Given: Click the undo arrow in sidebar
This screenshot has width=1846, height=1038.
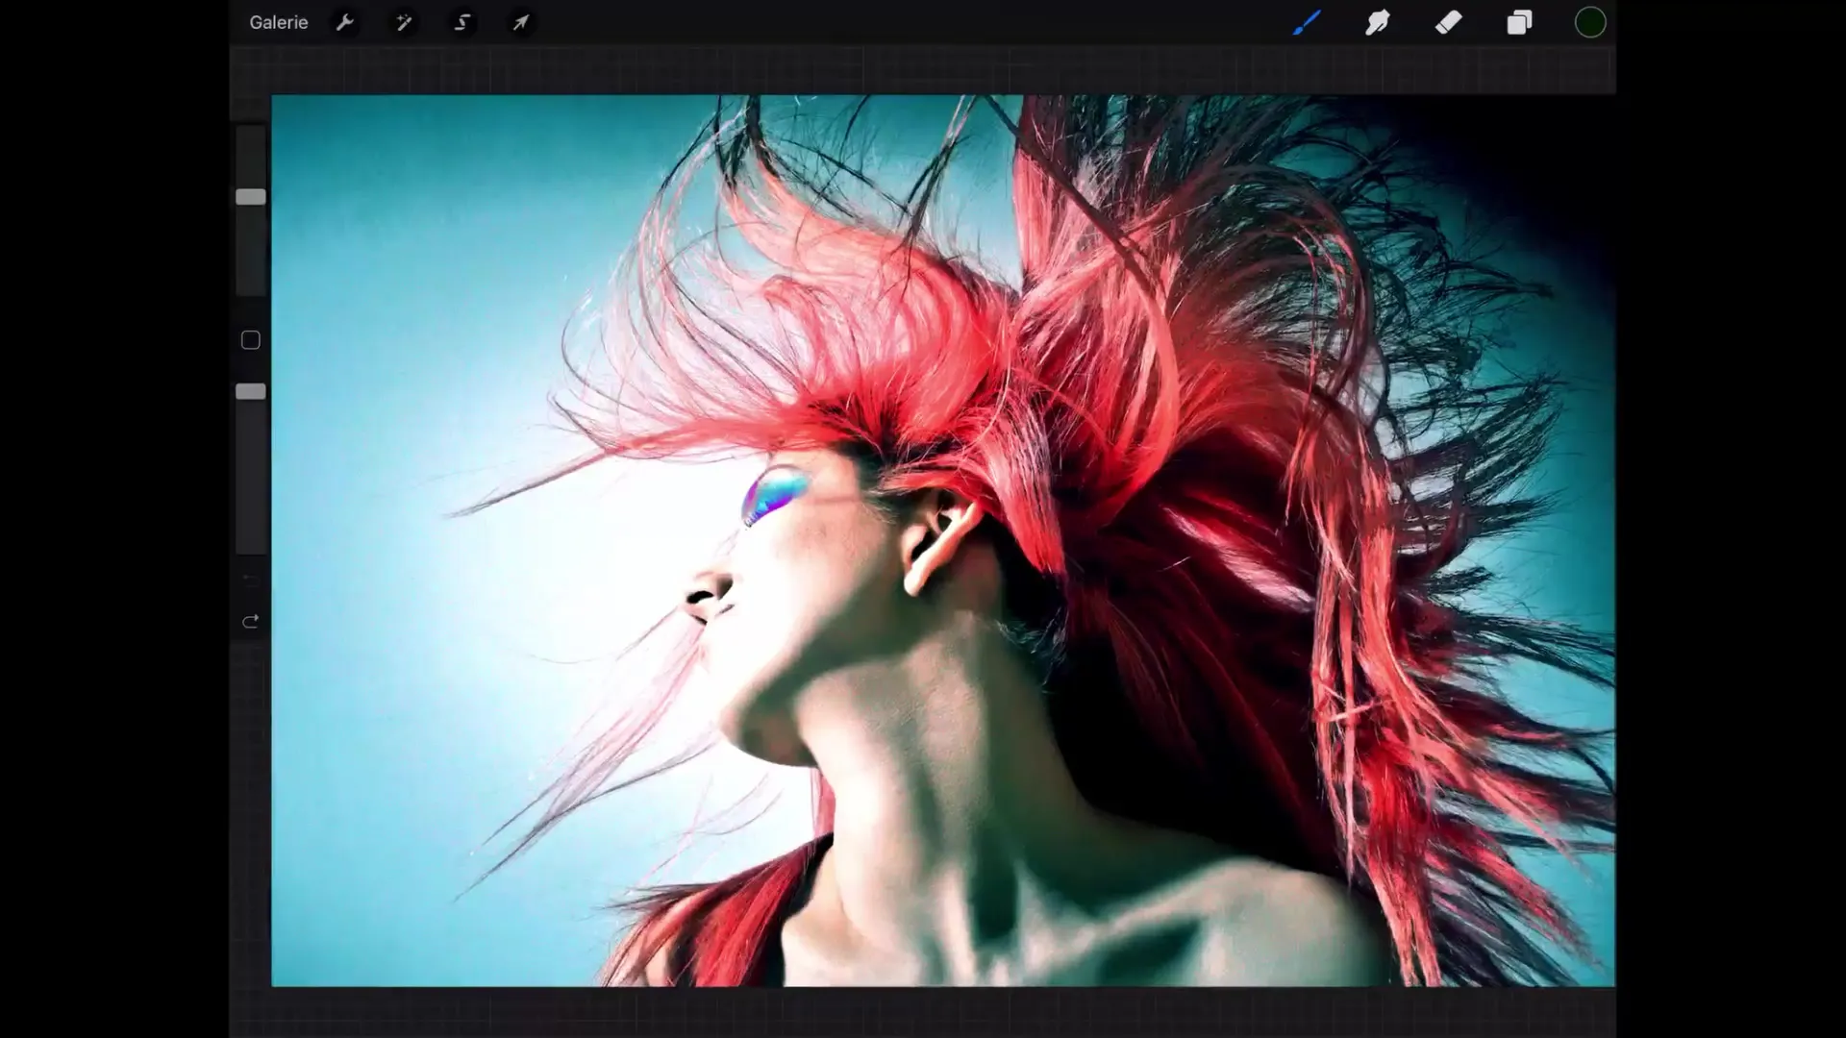Looking at the screenshot, I should point(251,580).
